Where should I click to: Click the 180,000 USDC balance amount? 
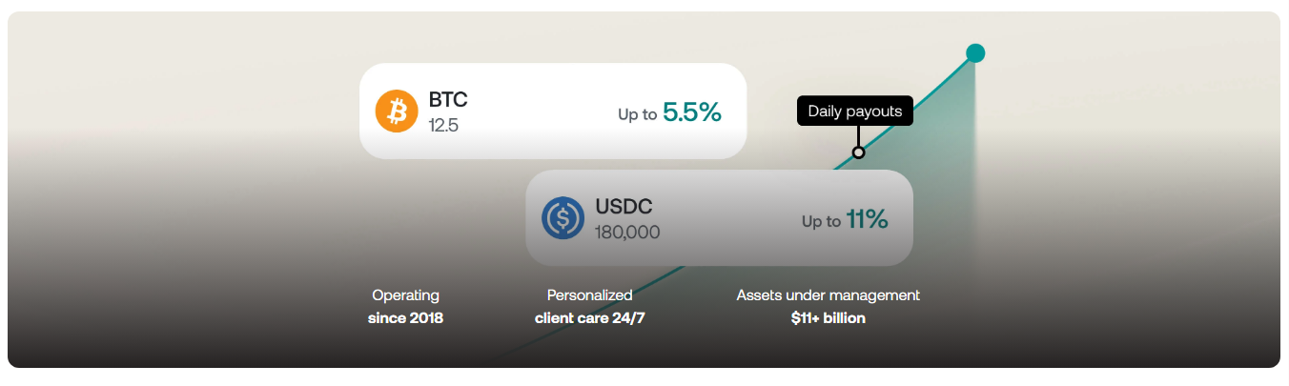pyautogui.click(x=627, y=232)
